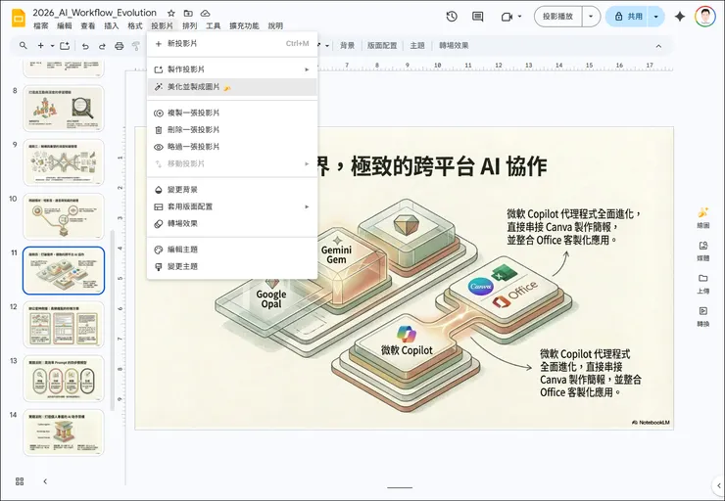The image size is (725, 501).
Task: Click the presentation title field
Action: tap(95, 13)
